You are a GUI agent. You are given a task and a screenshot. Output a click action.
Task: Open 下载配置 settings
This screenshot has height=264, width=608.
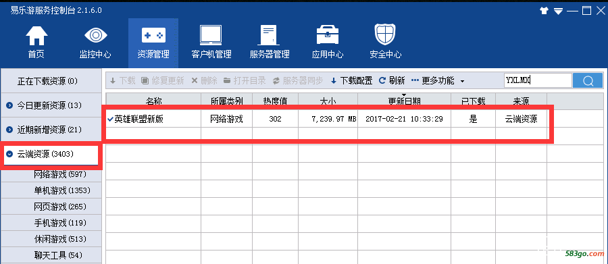click(x=351, y=80)
